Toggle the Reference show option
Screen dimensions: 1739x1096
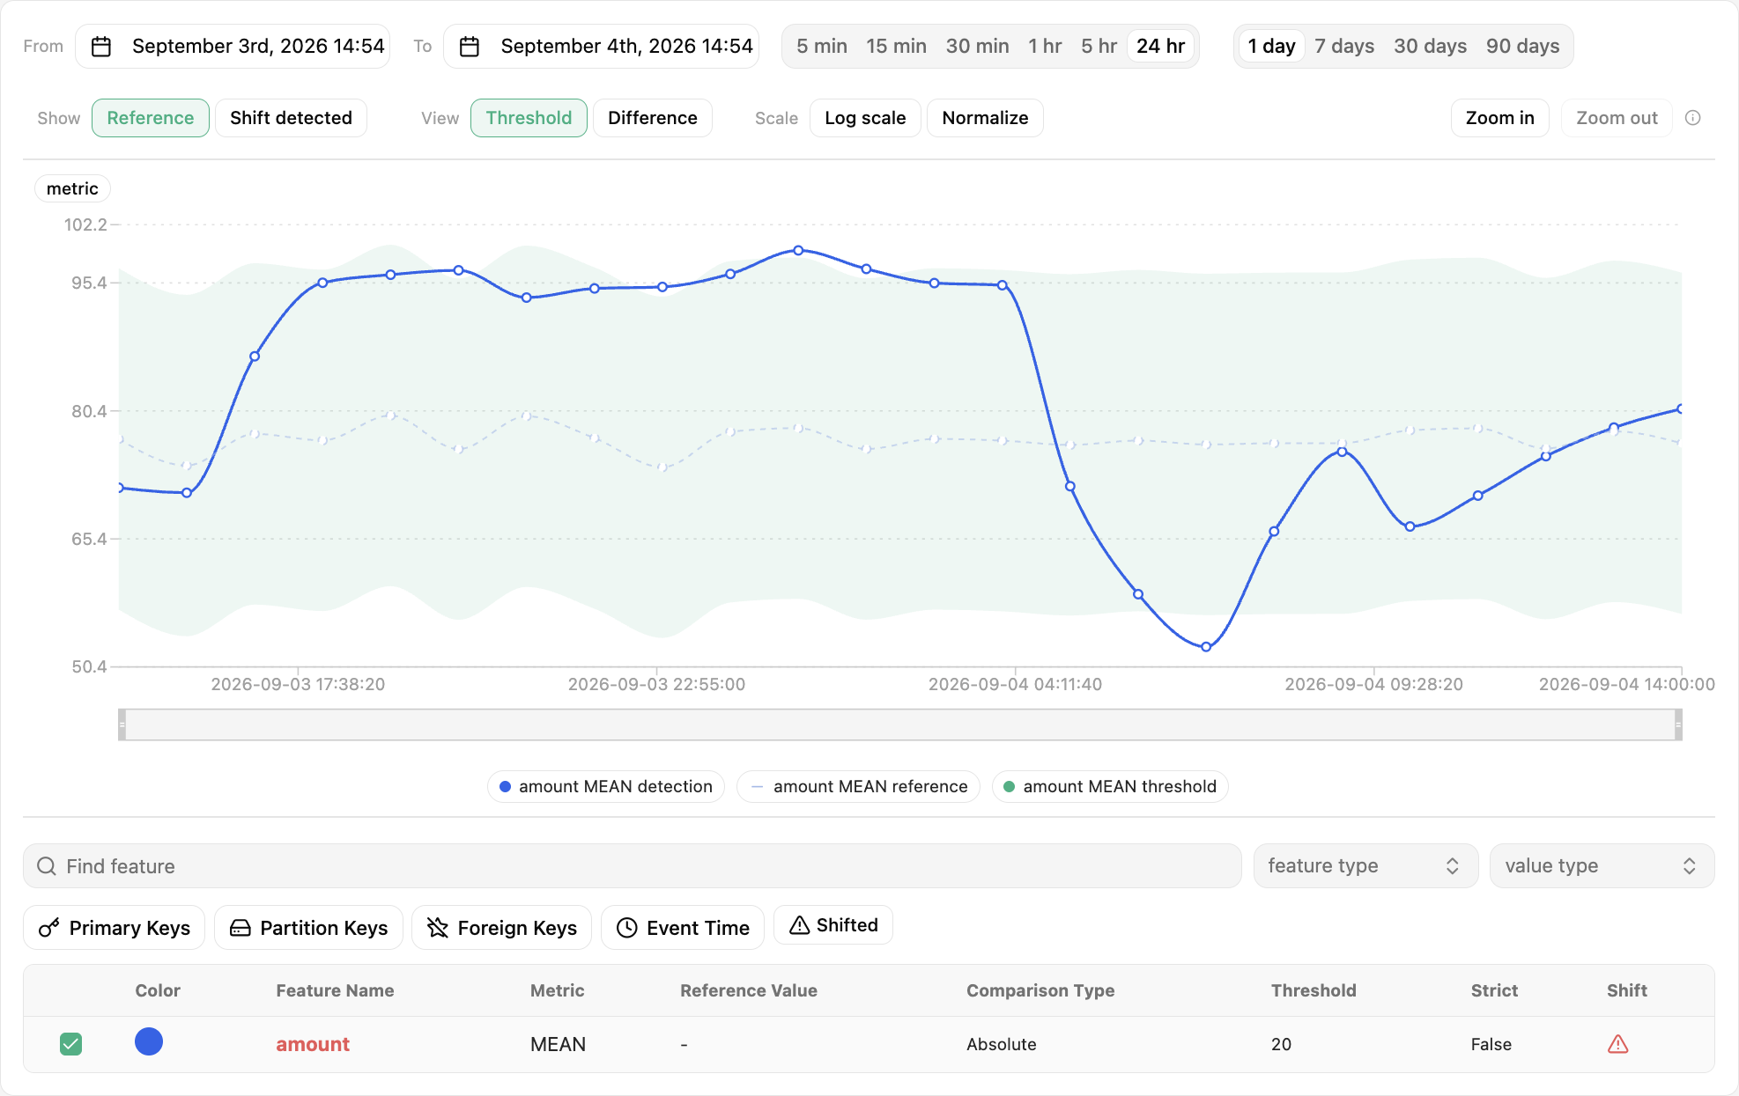(151, 118)
